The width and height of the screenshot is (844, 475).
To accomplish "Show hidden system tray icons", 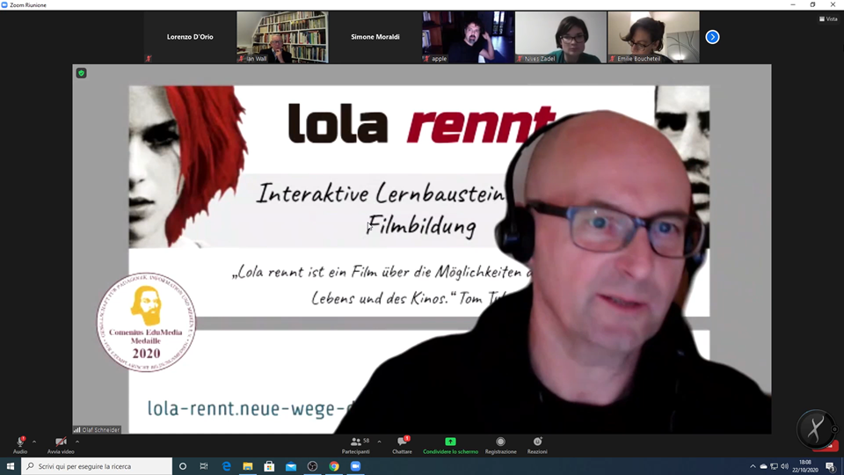I will coord(753,466).
